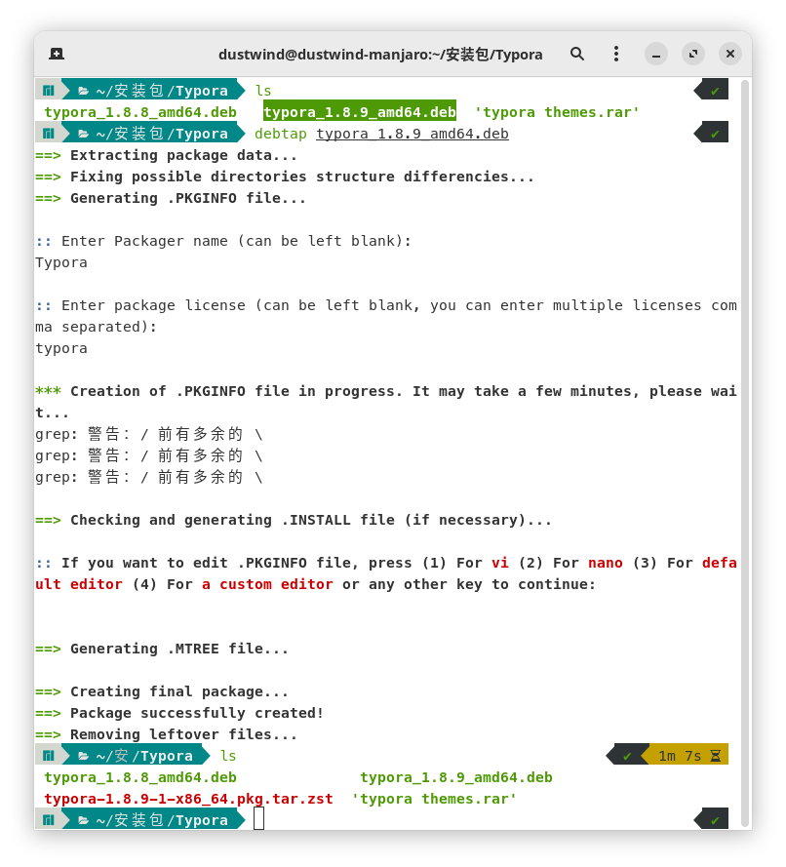Open the three-dot terminal menu
786x867 pixels.
coord(615,54)
